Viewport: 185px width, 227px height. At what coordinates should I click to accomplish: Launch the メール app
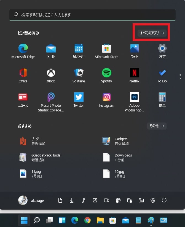[51, 51]
